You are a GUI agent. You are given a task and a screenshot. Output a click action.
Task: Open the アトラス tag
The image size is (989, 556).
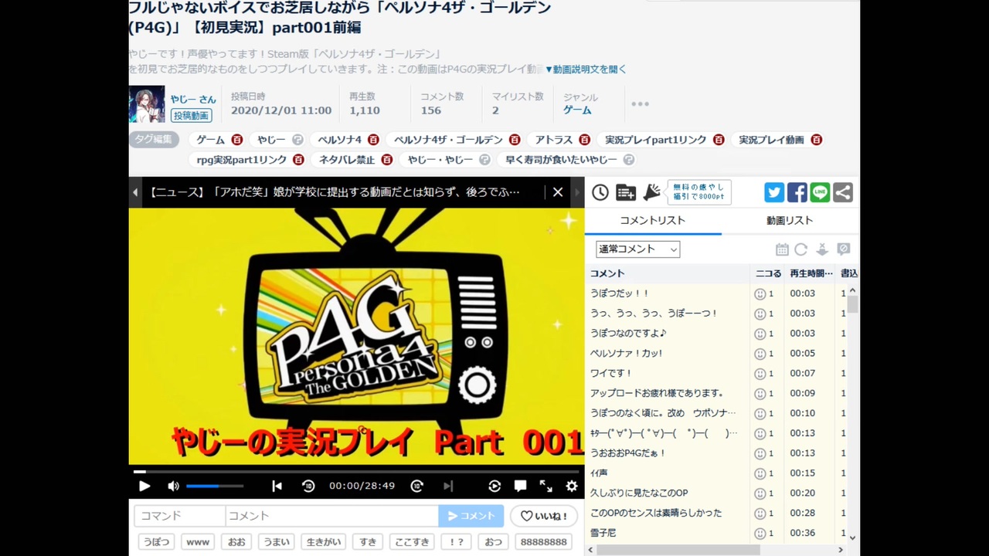pyautogui.click(x=553, y=140)
